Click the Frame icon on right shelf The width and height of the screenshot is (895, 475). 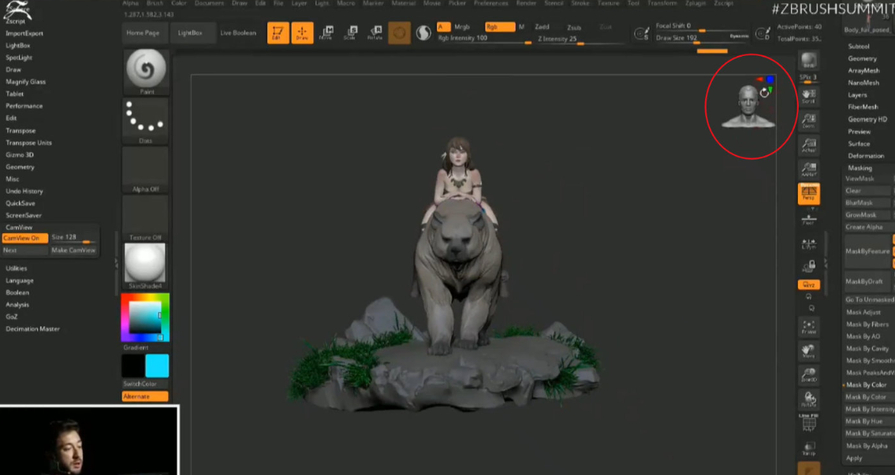click(808, 327)
